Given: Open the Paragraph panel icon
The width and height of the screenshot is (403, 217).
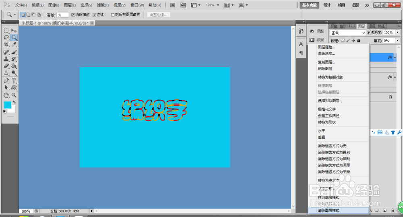Looking at the screenshot, I should [x=301, y=53].
